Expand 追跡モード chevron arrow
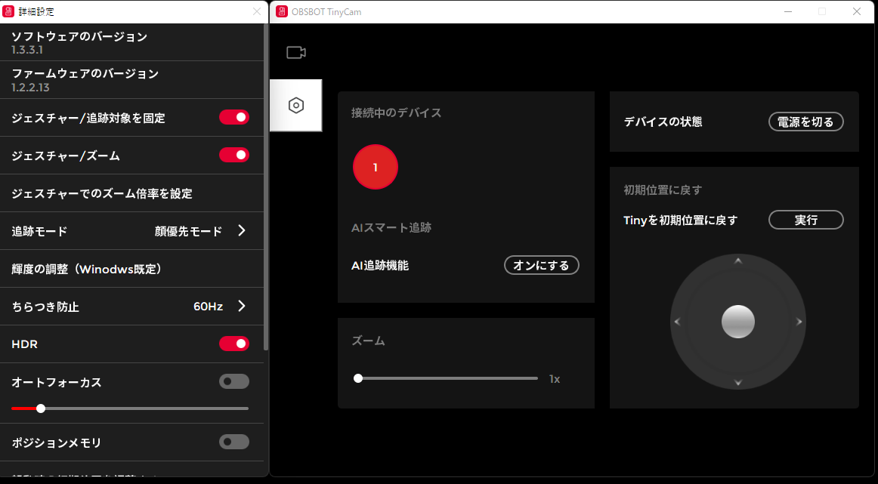Viewport: 878px width, 484px height. (242, 230)
